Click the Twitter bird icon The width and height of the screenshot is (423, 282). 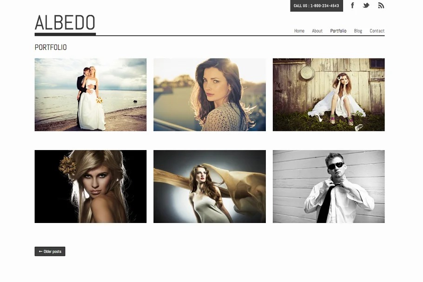pyautogui.click(x=366, y=6)
